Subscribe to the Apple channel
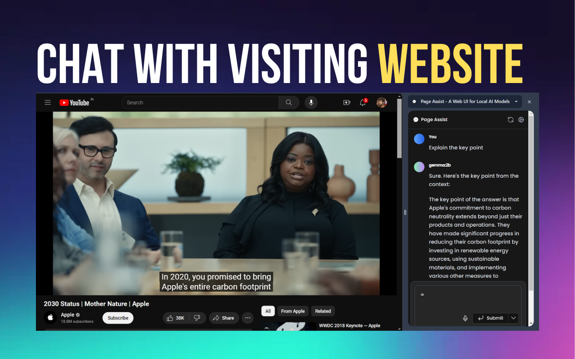This screenshot has width=575, height=359. click(x=118, y=318)
